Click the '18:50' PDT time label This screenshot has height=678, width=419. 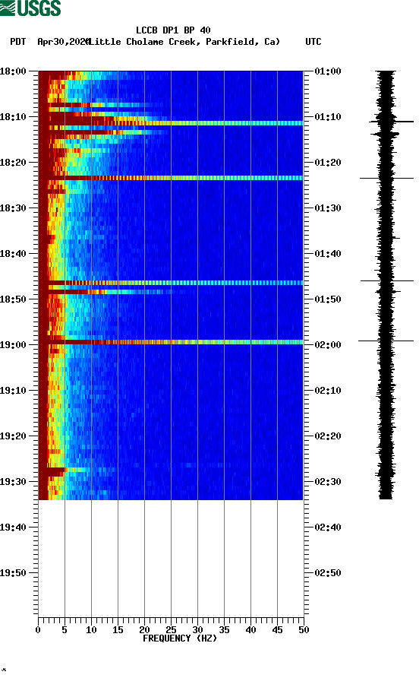click(x=13, y=299)
